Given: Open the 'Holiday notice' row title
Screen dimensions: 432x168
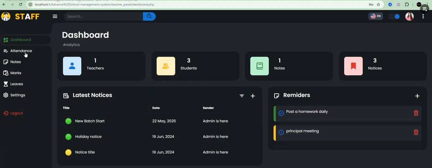Looking at the screenshot, I should point(89,136).
